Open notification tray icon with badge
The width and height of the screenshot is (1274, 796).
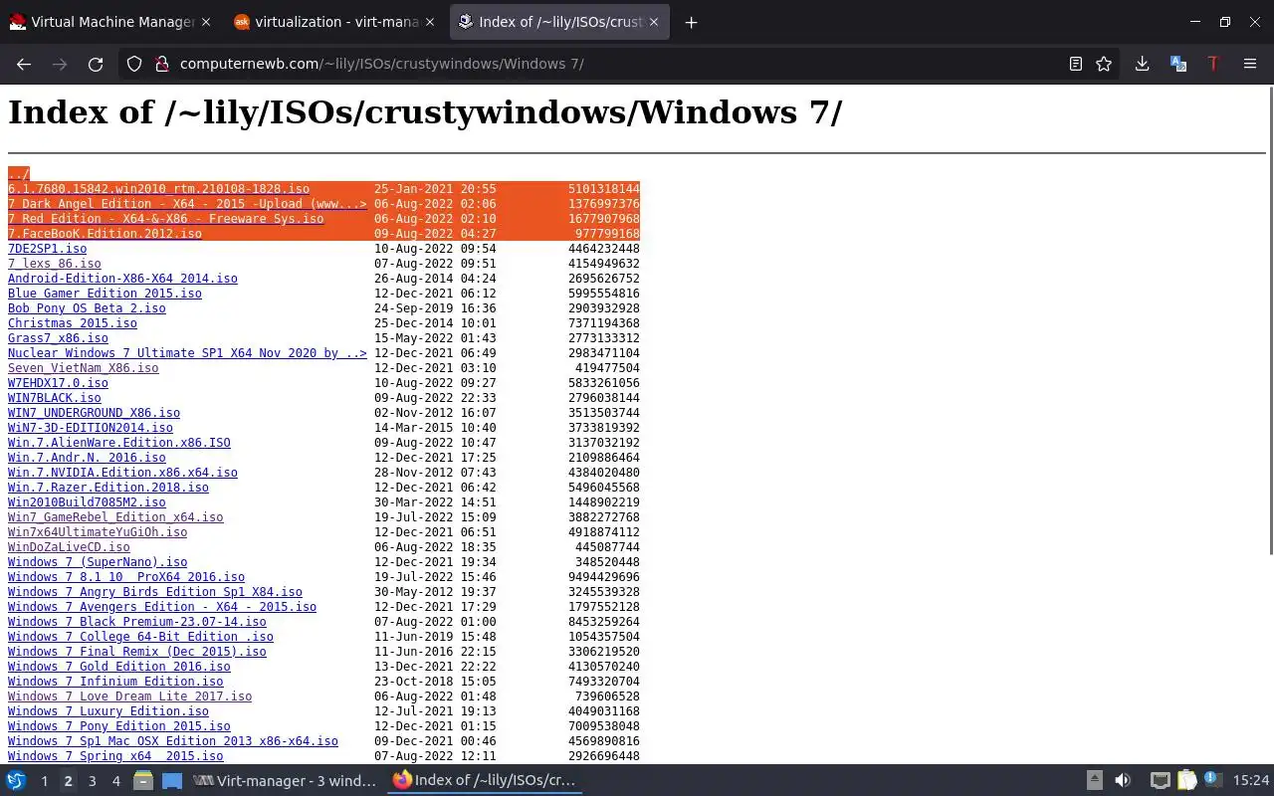[x=1213, y=781]
